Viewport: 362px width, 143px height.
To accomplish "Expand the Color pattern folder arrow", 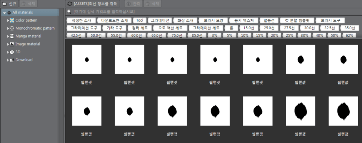I will (8, 21).
